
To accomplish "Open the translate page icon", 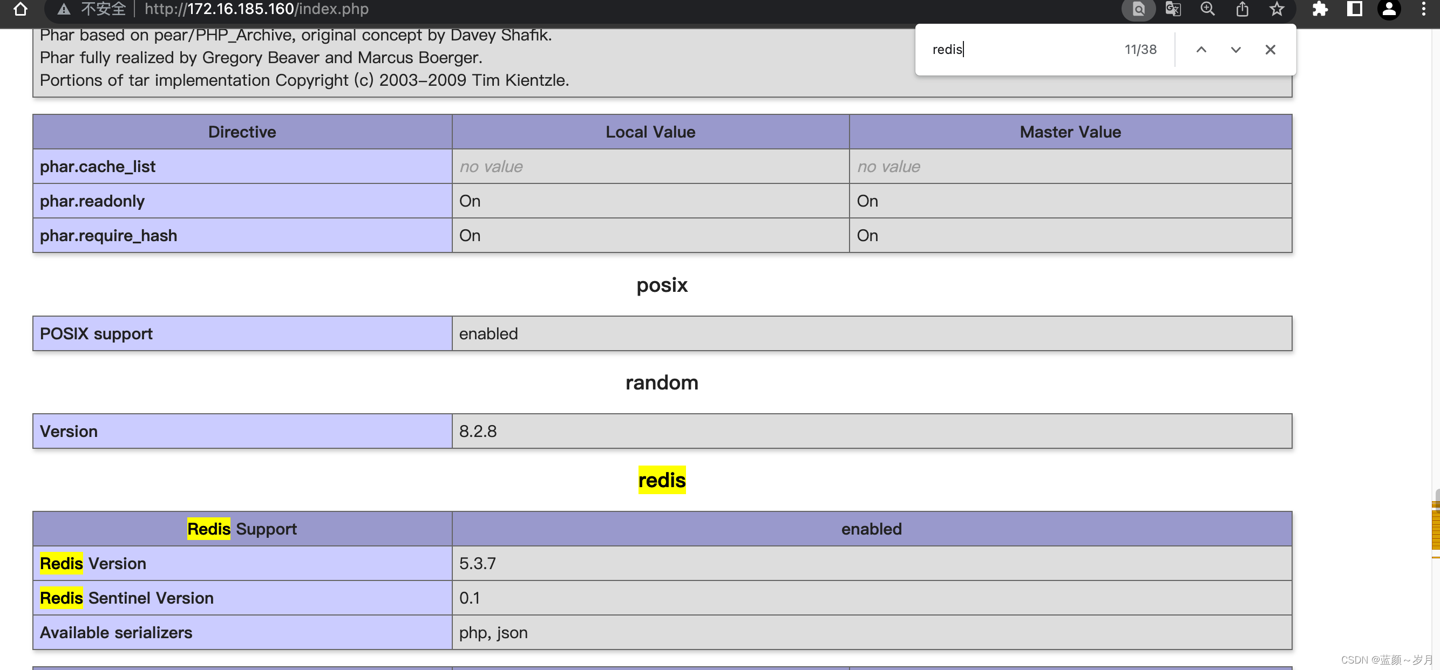I will coord(1173,9).
